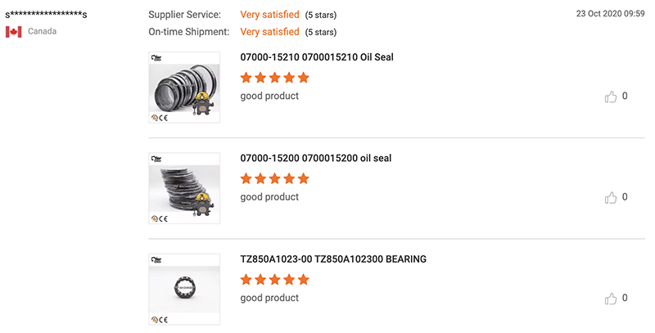Click the five-star rating of the BEARING product
655x333 pixels.
[x=275, y=280]
